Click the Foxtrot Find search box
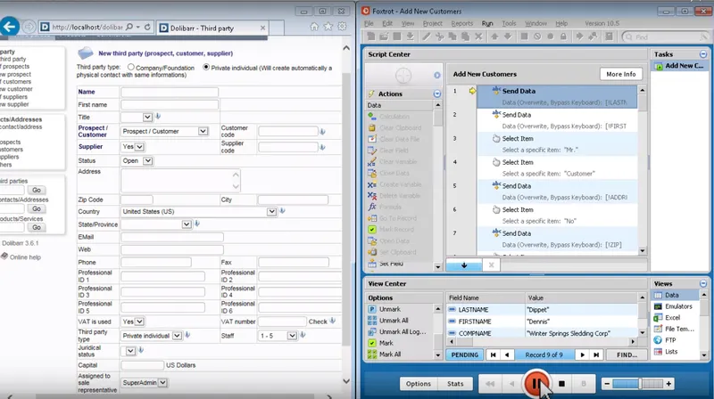 [665, 37]
